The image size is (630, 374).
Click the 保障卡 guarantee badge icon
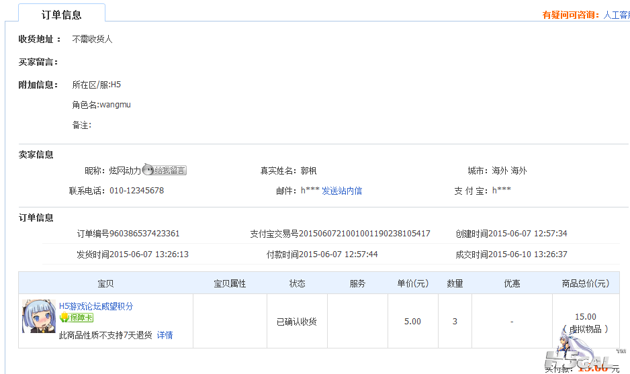pyautogui.click(x=77, y=318)
